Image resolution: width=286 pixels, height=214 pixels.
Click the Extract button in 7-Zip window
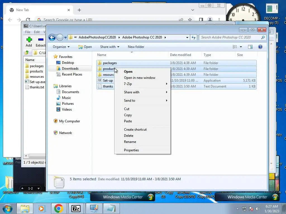click(x=40, y=42)
